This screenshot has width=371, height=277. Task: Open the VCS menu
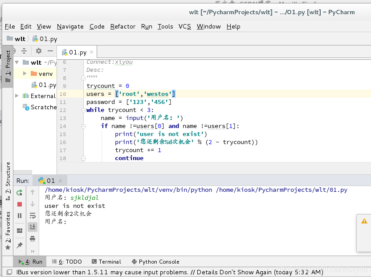tap(185, 26)
